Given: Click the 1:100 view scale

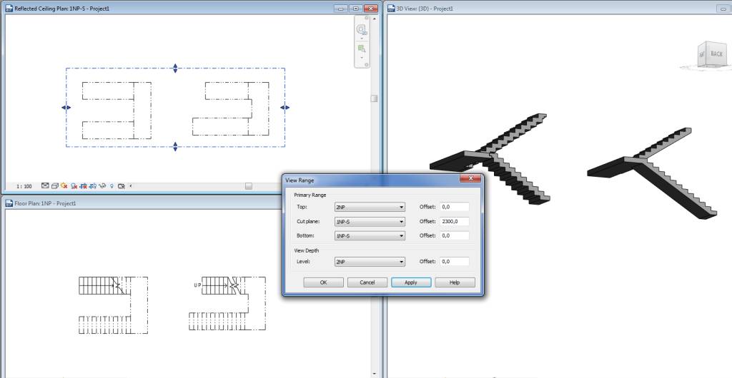Looking at the screenshot, I should pos(24,185).
